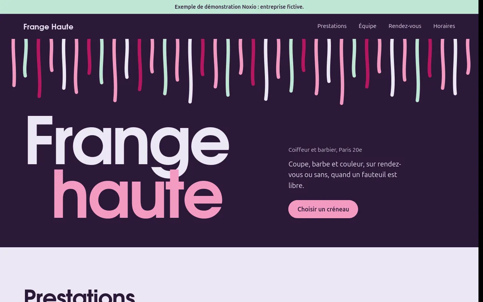The width and height of the screenshot is (483, 302).
Task: Open the Rendez-vous nav link
Action: point(405,26)
